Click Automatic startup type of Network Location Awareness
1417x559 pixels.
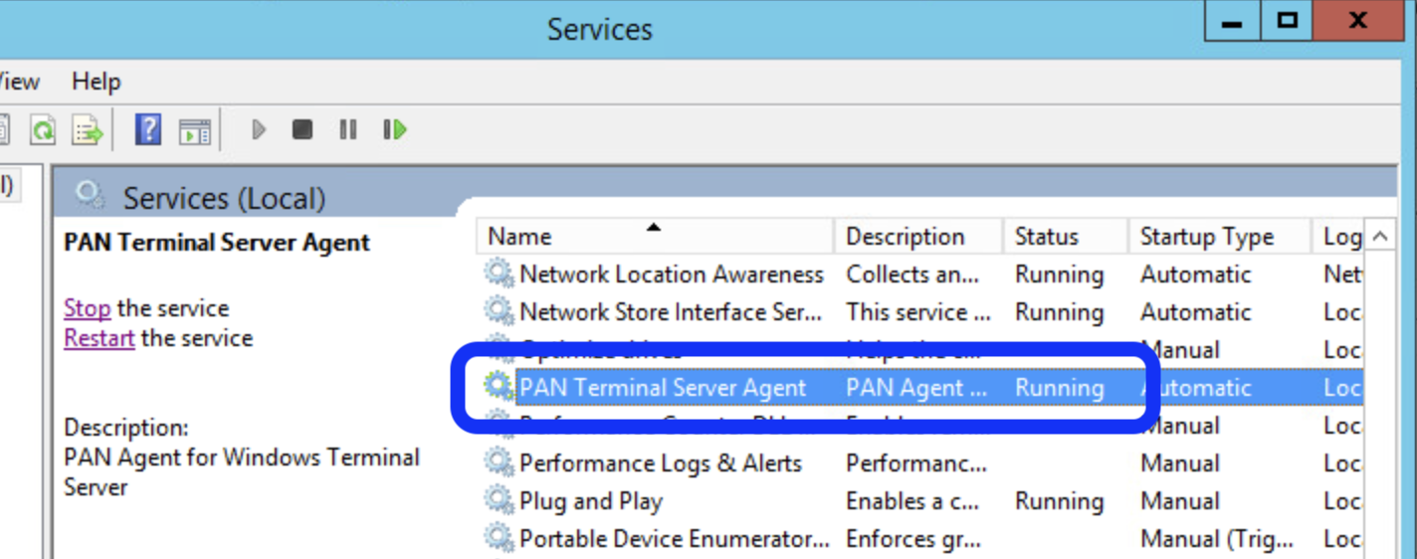[x=1195, y=275]
